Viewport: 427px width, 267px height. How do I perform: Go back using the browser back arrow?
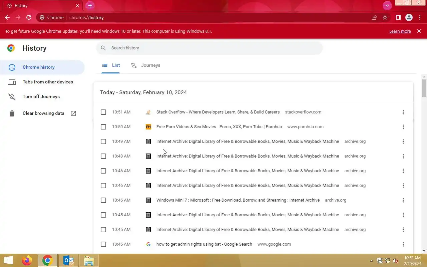7,17
